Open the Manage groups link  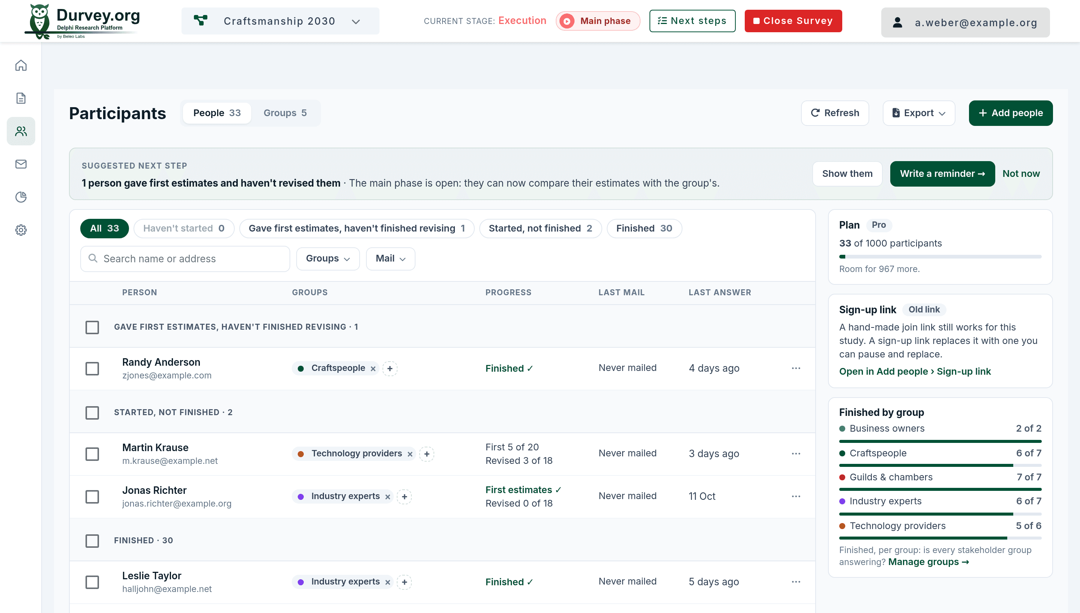coord(928,562)
